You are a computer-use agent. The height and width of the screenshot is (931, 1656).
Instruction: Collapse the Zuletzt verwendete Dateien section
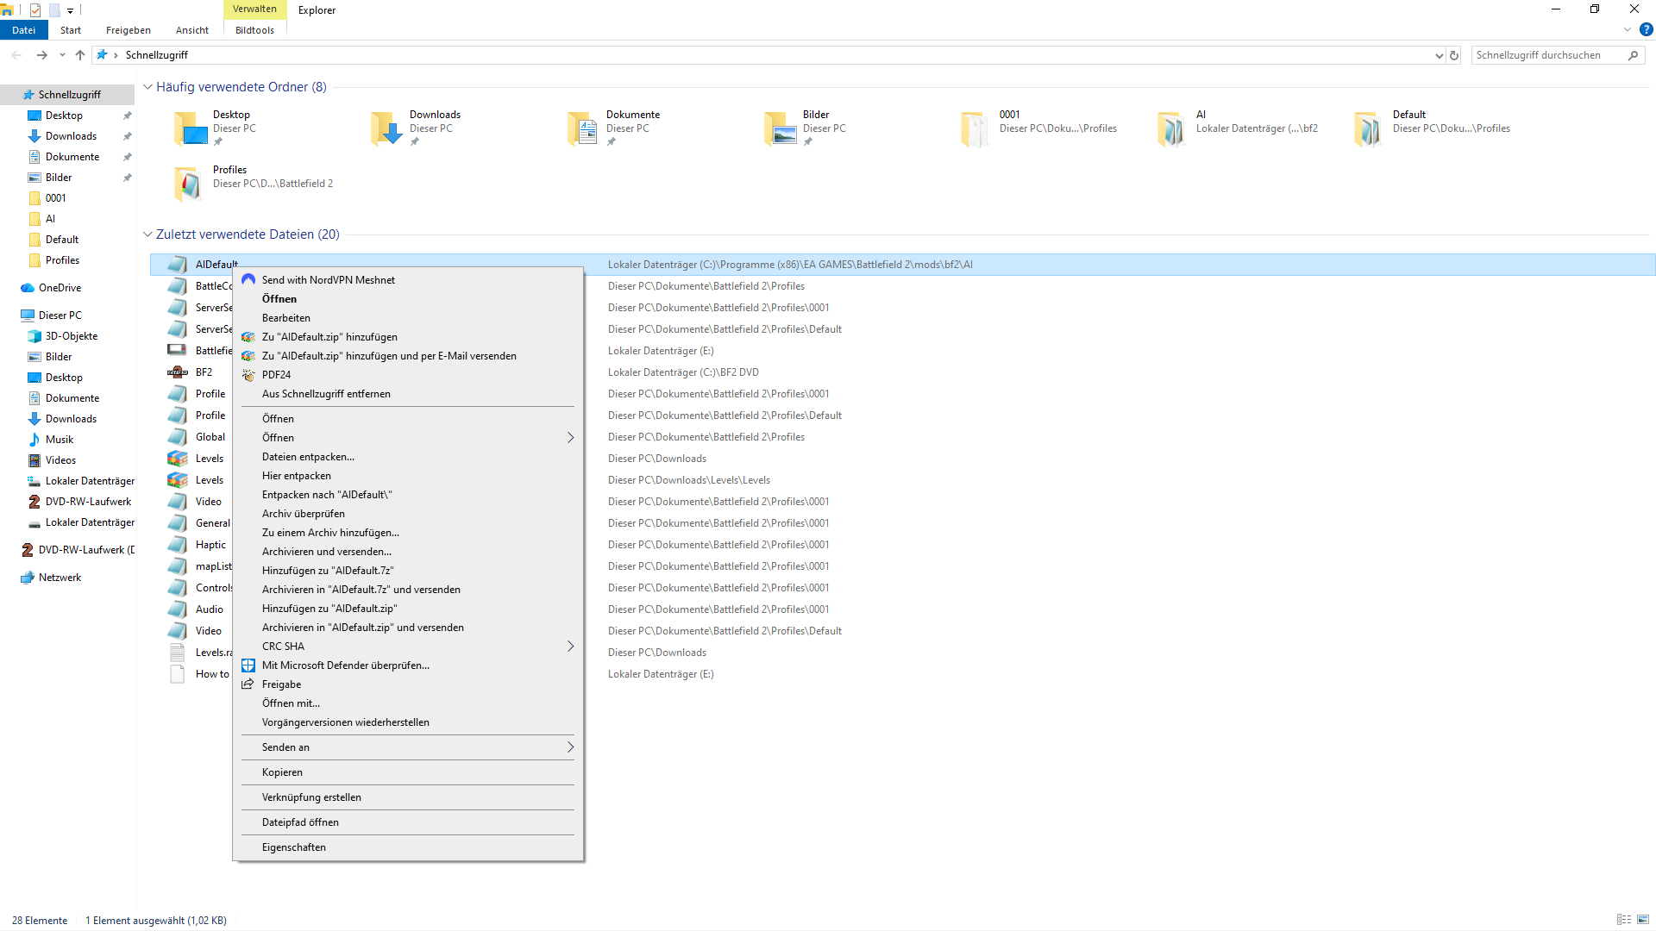(x=147, y=234)
